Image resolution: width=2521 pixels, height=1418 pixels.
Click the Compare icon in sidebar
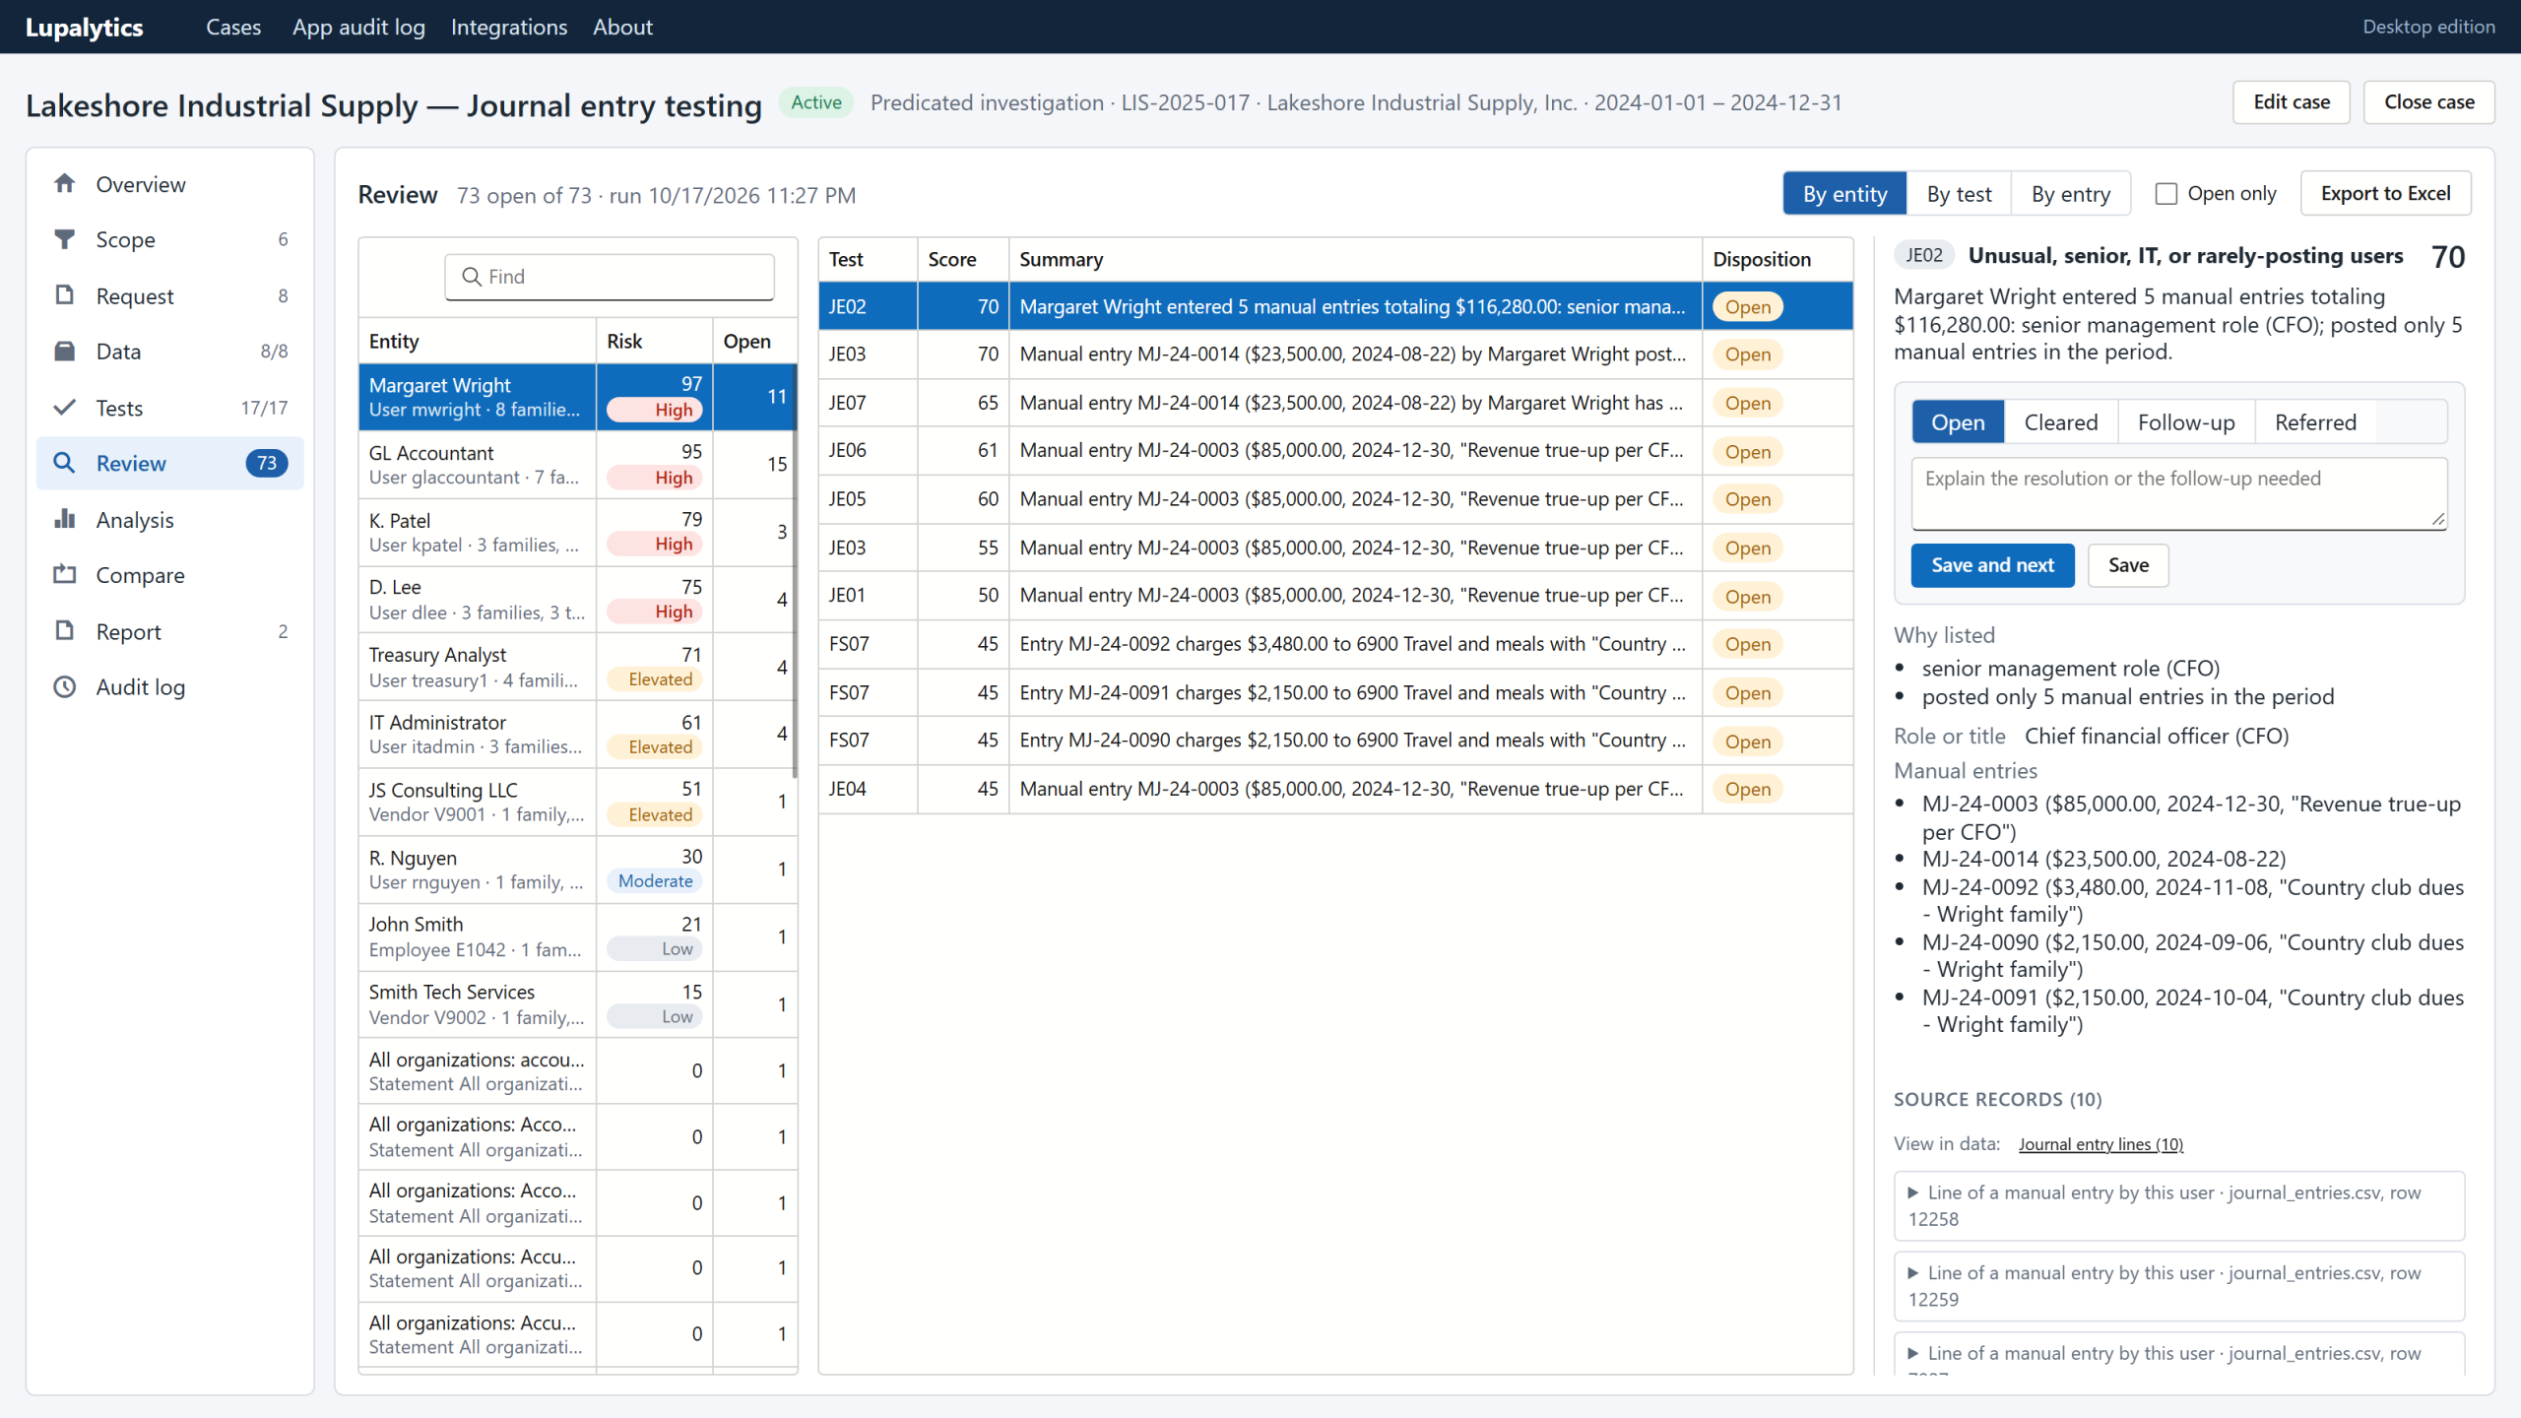[x=65, y=575]
